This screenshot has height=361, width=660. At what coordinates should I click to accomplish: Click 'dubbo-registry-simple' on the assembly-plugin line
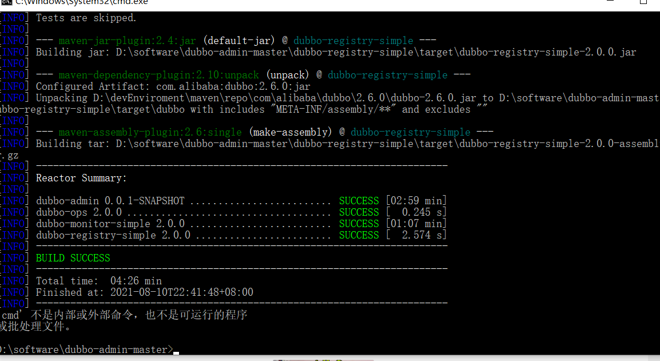point(411,132)
